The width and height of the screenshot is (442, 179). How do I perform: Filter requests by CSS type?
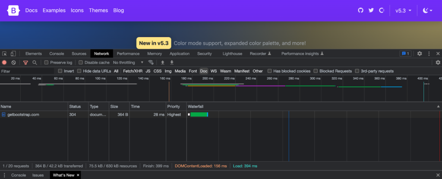(x=158, y=71)
